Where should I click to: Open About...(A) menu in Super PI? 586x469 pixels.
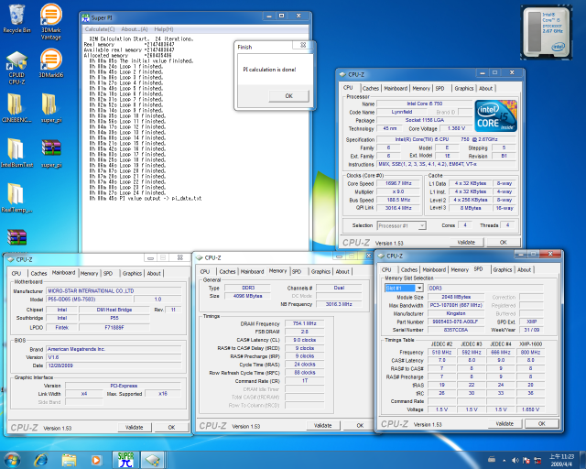tap(135, 29)
